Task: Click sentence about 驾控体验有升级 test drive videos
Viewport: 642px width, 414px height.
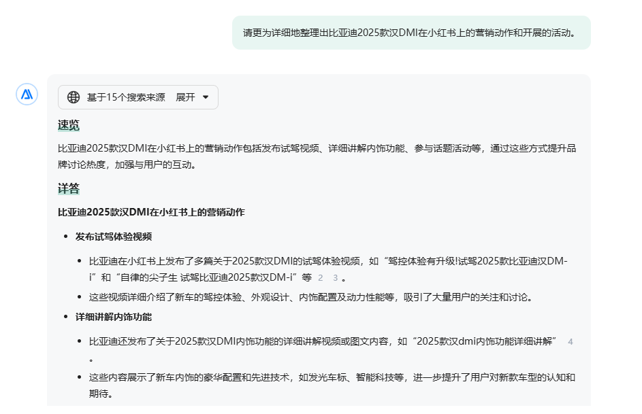Action: (328, 269)
